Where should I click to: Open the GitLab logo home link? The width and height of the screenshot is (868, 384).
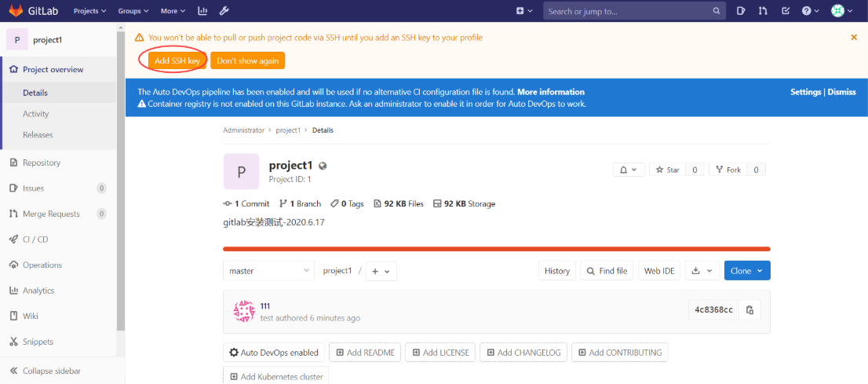pyautogui.click(x=35, y=10)
